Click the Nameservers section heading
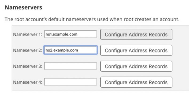 coord(23,7)
